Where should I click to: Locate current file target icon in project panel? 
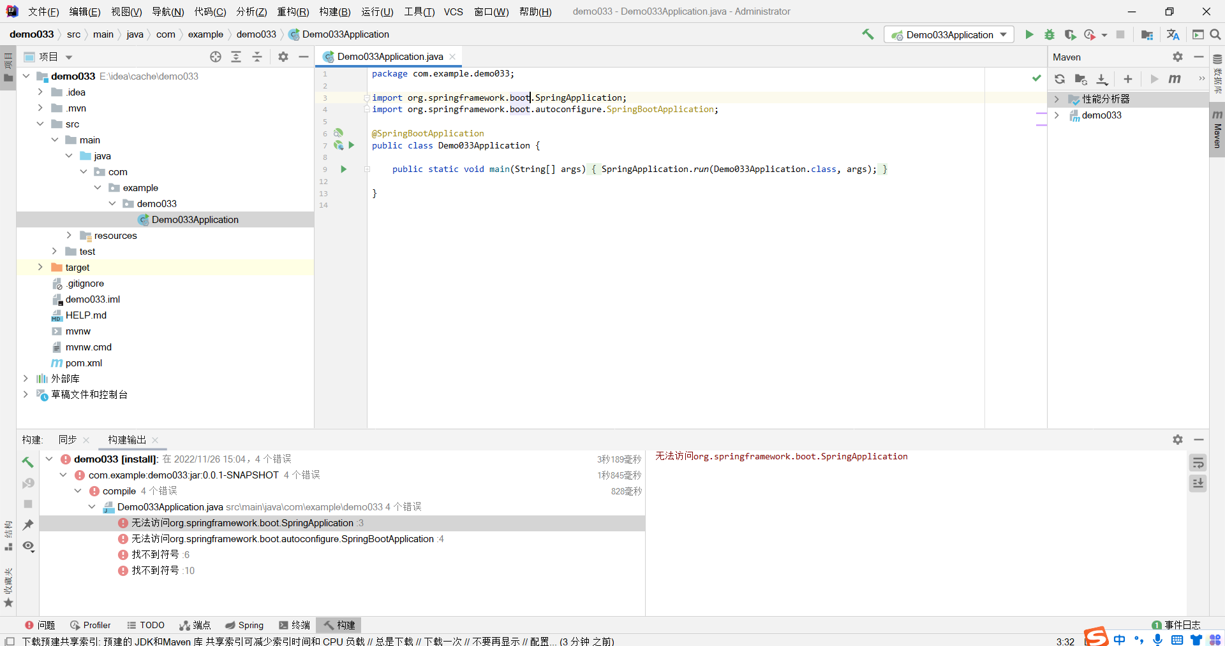pyautogui.click(x=216, y=57)
